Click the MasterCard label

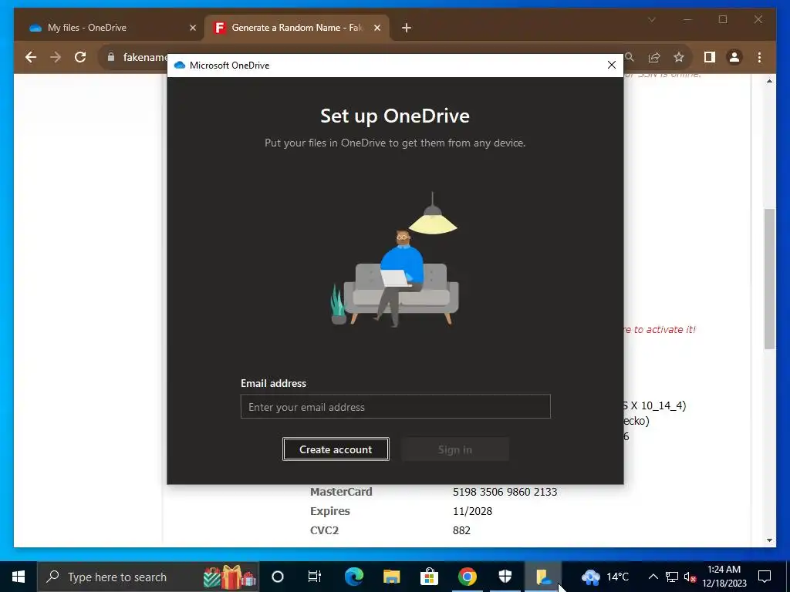(x=341, y=492)
